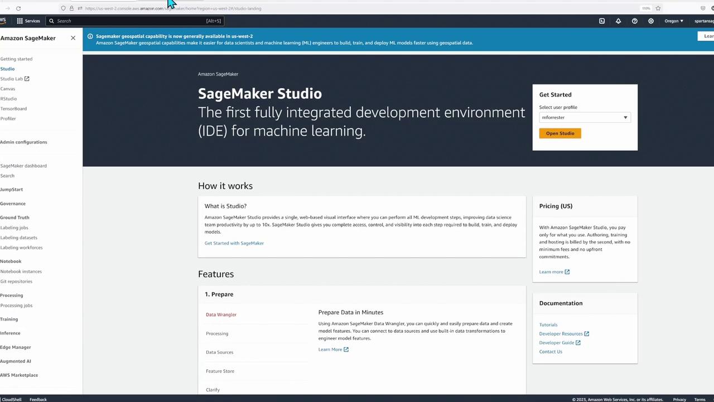
Task: Follow the Get Started with SageMaker link
Action: tap(234, 243)
